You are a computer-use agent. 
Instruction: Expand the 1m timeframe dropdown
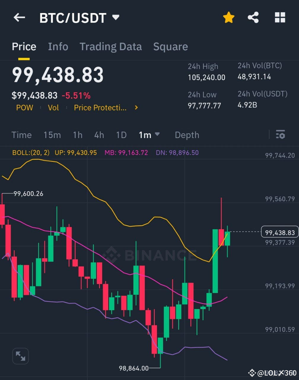point(149,135)
